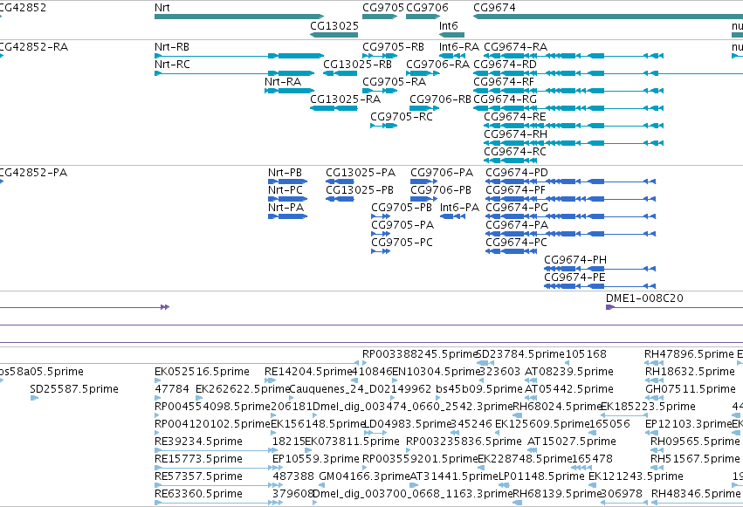This screenshot has height=507, width=743.
Task: Select EST EK185223.5prime
Action: tap(648, 408)
